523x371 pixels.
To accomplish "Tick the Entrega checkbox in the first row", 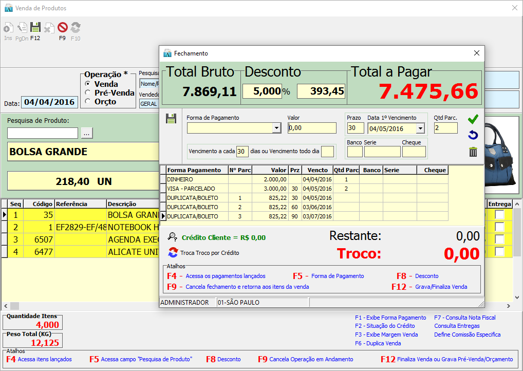I will (x=499, y=215).
